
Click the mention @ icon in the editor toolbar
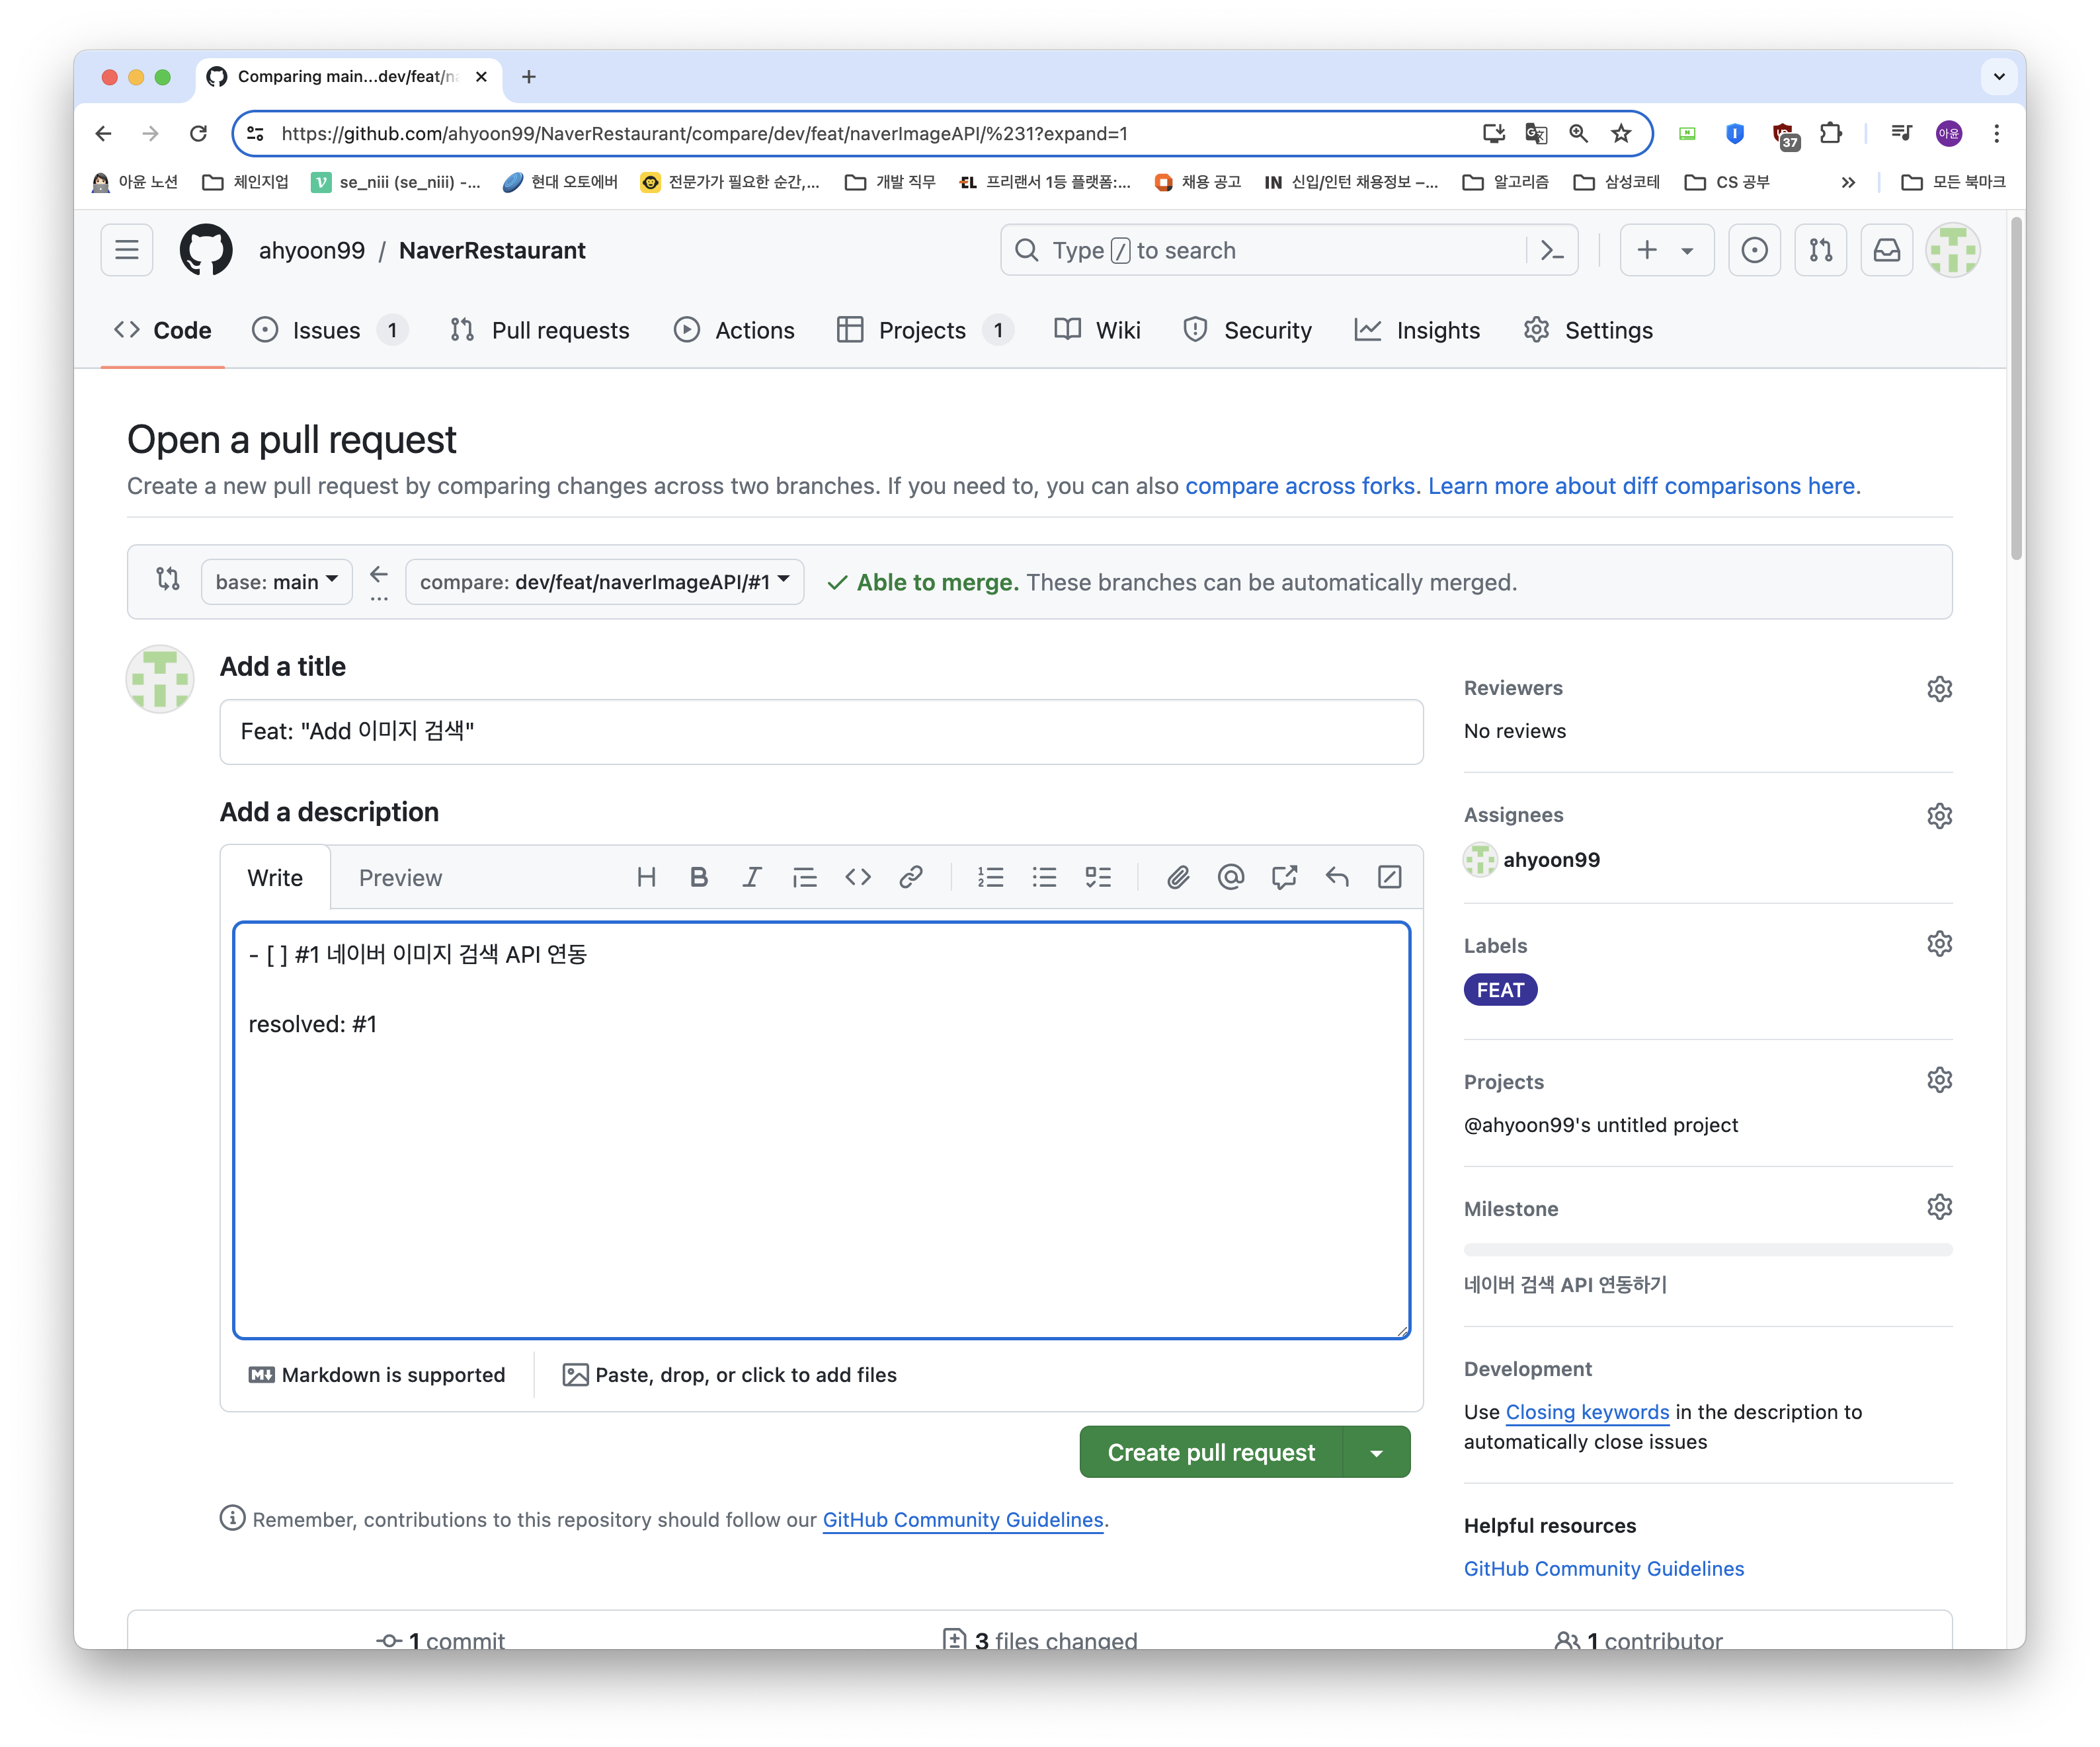click(1230, 877)
